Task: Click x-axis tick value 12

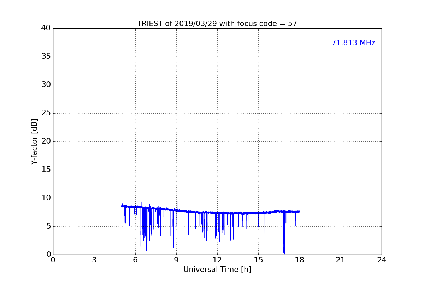Action: coord(217,260)
